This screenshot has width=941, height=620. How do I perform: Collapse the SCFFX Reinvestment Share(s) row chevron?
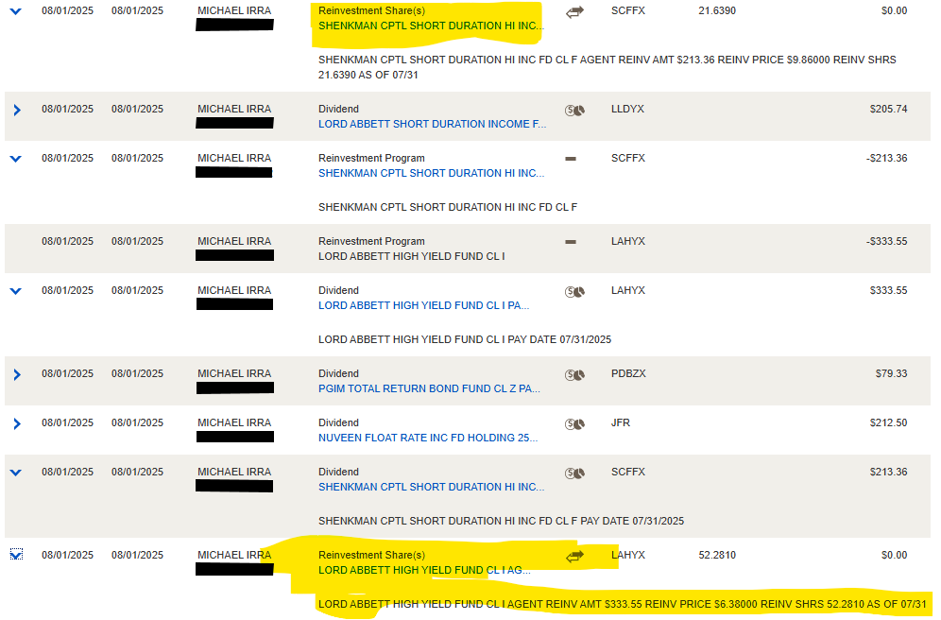click(16, 11)
